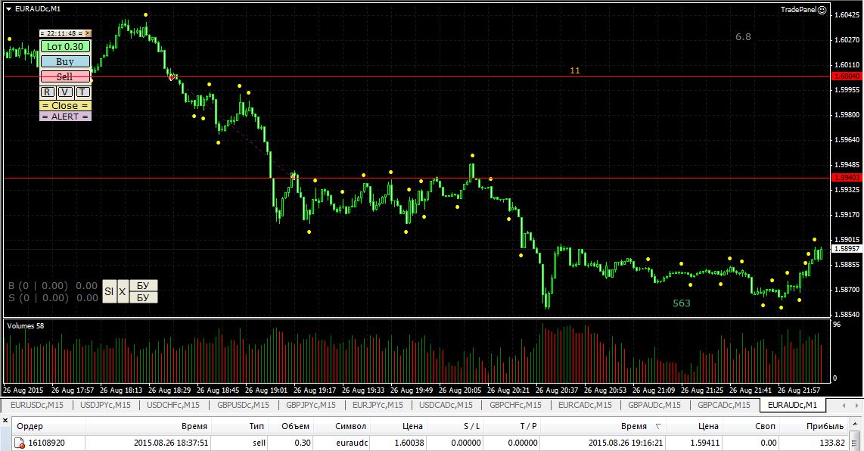This screenshot has width=864, height=451.
Task: Close the terminal panel with x
Action: 5,420
